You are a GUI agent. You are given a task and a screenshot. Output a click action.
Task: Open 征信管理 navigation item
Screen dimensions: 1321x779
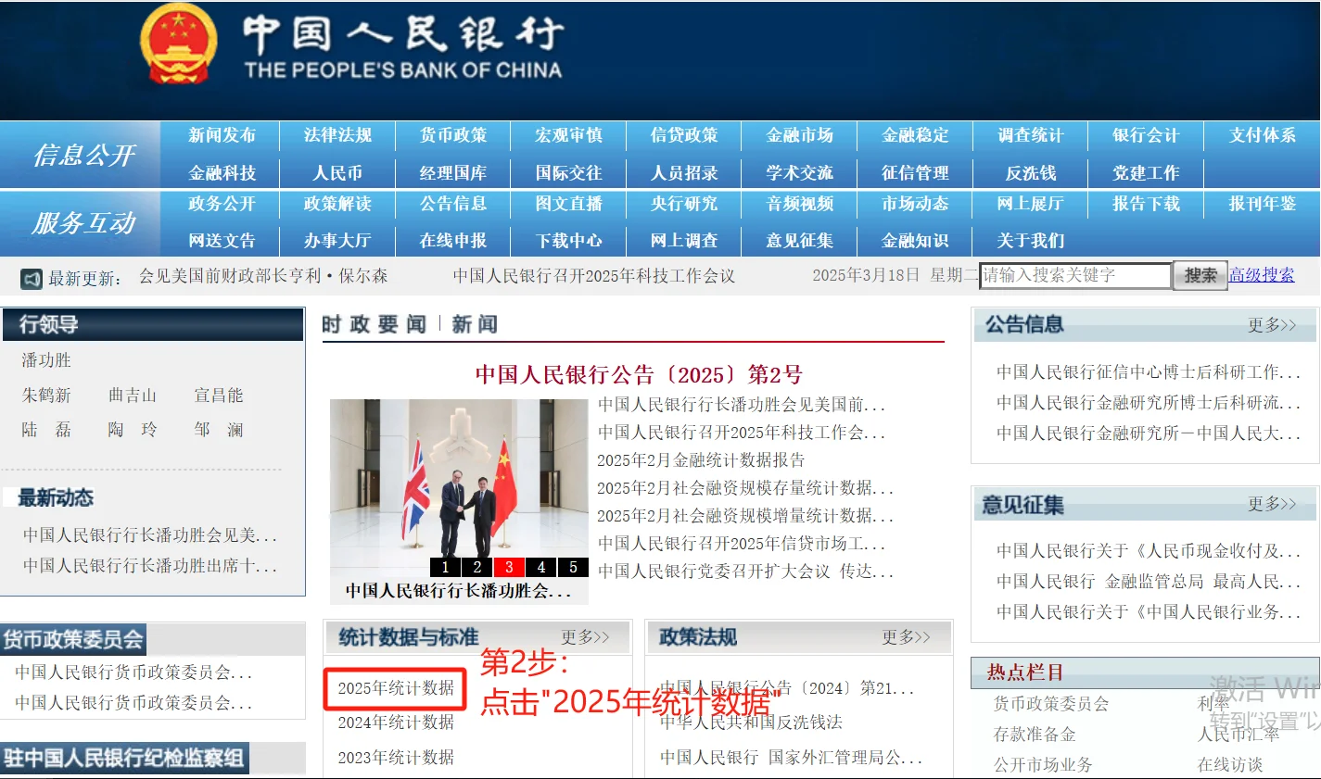click(915, 173)
